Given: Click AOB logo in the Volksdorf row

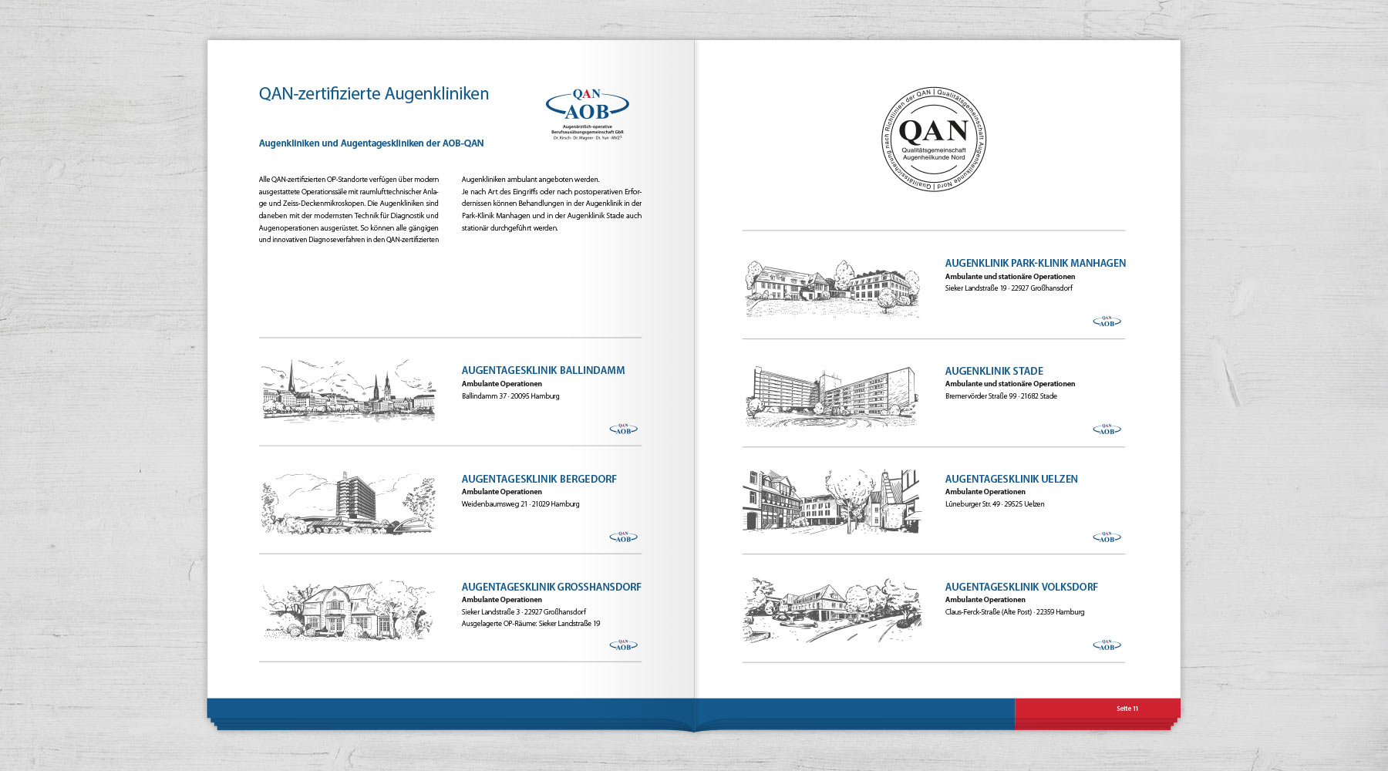Looking at the screenshot, I should point(1107,645).
